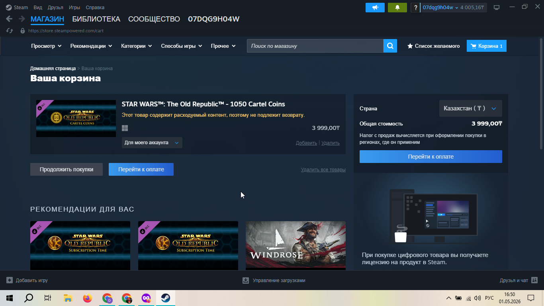Reload page using the refresh icon
544x306 pixels.
tap(10, 31)
